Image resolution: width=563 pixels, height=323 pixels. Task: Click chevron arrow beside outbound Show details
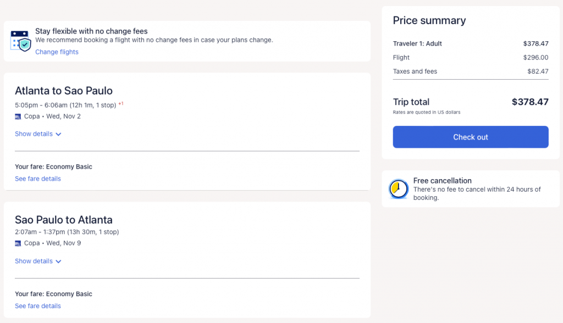coord(58,135)
